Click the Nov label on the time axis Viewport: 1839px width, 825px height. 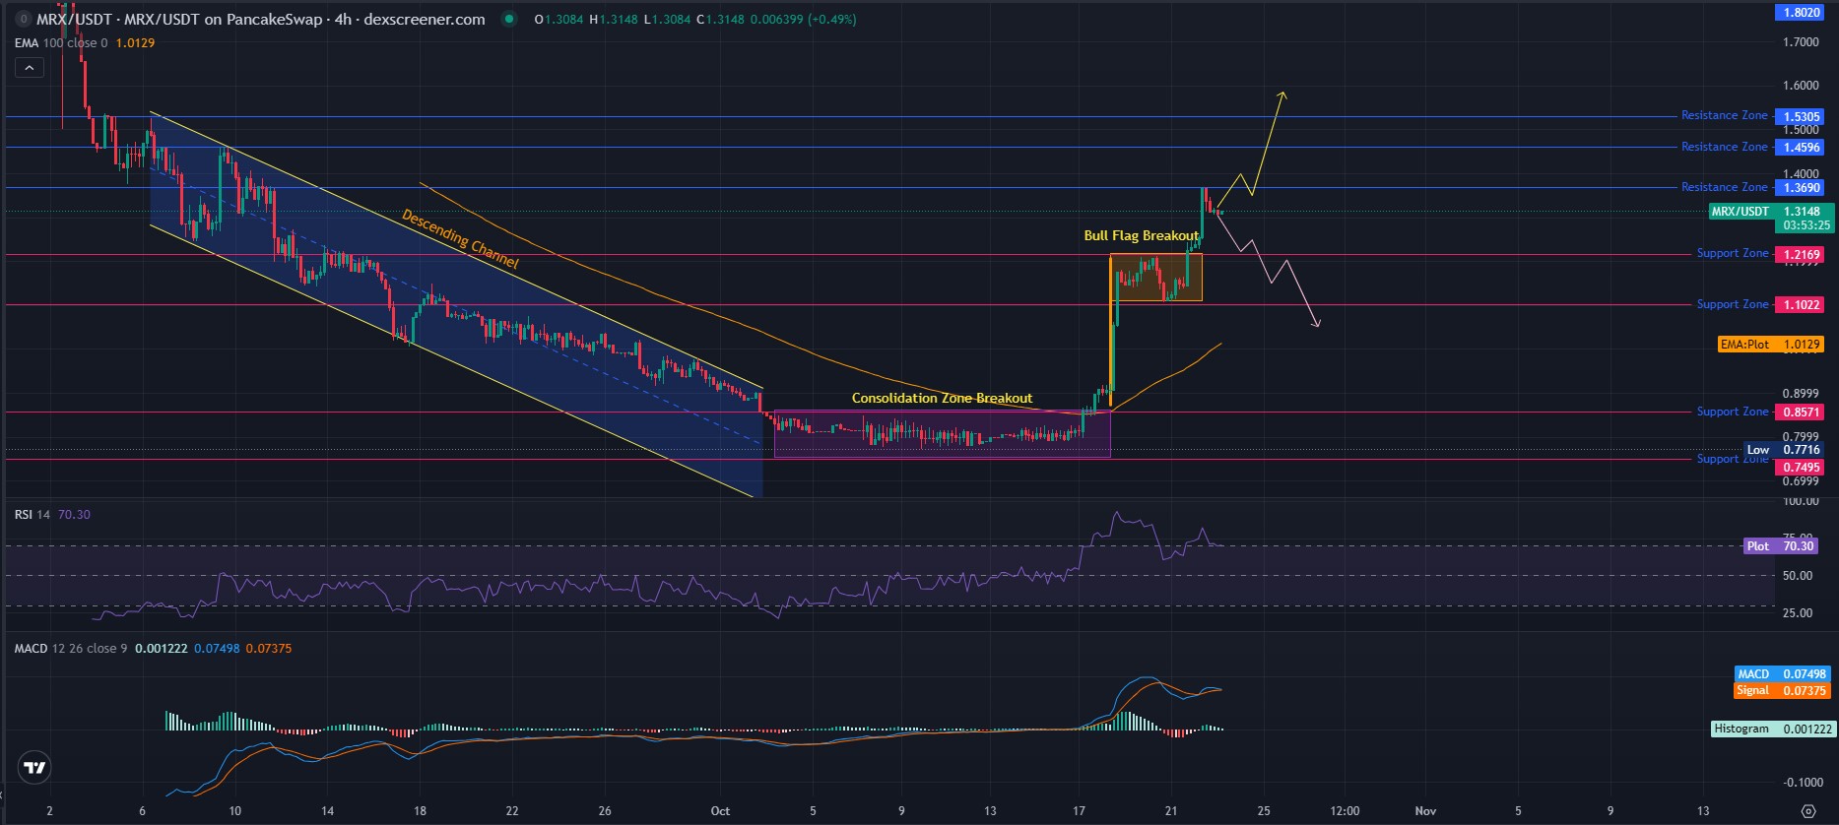(x=1425, y=811)
